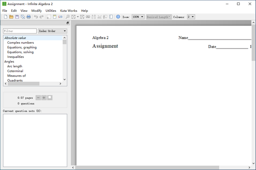Select the Complex numbers topic
Viewport: 256px width, 170px height.
(20, 43)
